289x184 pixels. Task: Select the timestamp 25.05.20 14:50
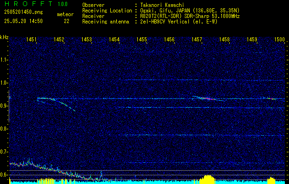(23, 21)
